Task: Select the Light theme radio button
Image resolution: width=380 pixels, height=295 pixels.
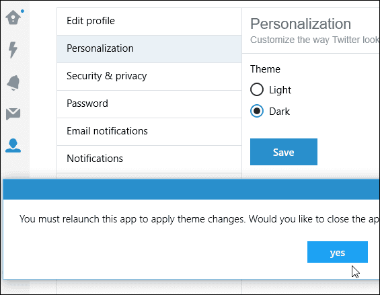Action: (257, 89)
